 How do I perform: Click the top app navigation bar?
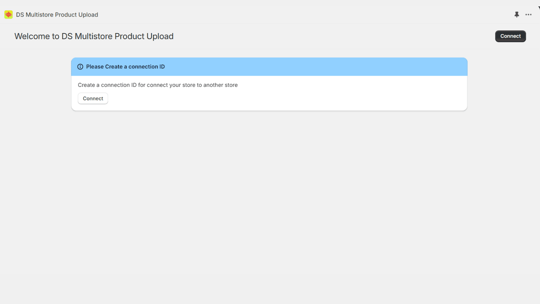coord(270,15)
